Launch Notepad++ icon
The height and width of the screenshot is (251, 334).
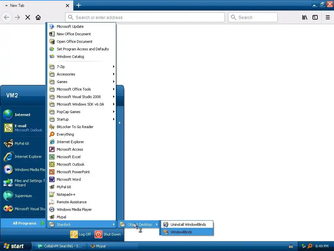tap(52, 194)
